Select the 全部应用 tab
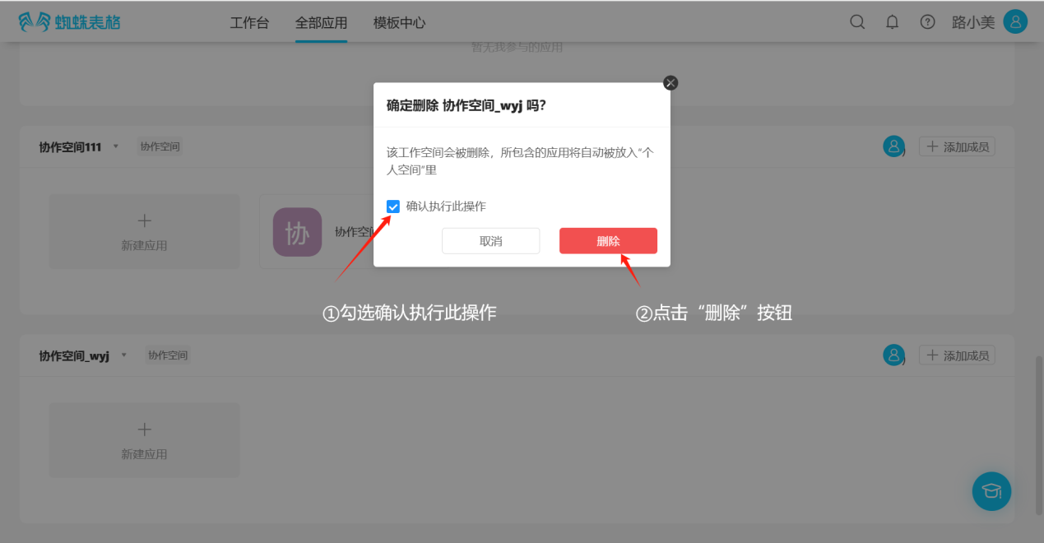This screenshot has height=543, width=1044. pos(321,23)
